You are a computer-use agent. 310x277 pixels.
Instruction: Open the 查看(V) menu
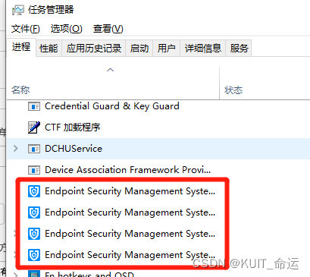coord(108,29)
